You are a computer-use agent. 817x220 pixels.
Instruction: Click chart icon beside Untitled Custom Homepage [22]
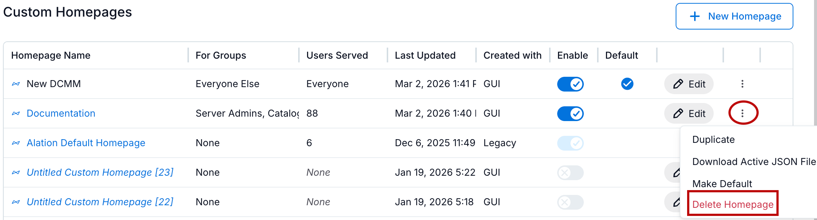coord(15,202)
